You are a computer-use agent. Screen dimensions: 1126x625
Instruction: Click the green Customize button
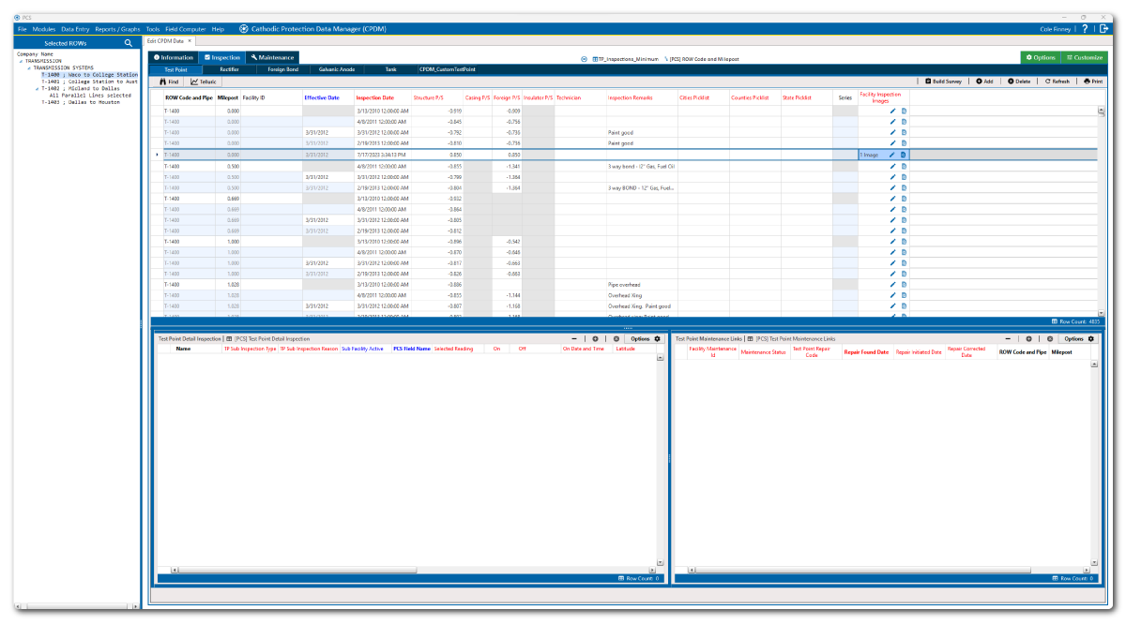[x=1084, y=58]
